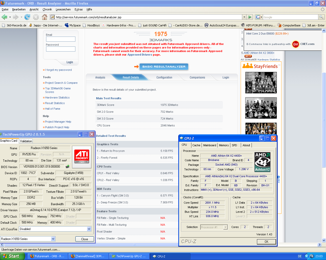Switch to Sammelthread 3DM taskbar item

coord(88,256)
